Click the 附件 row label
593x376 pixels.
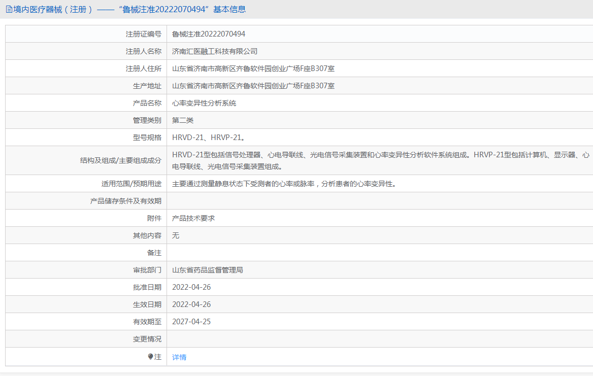click(154, 218)
